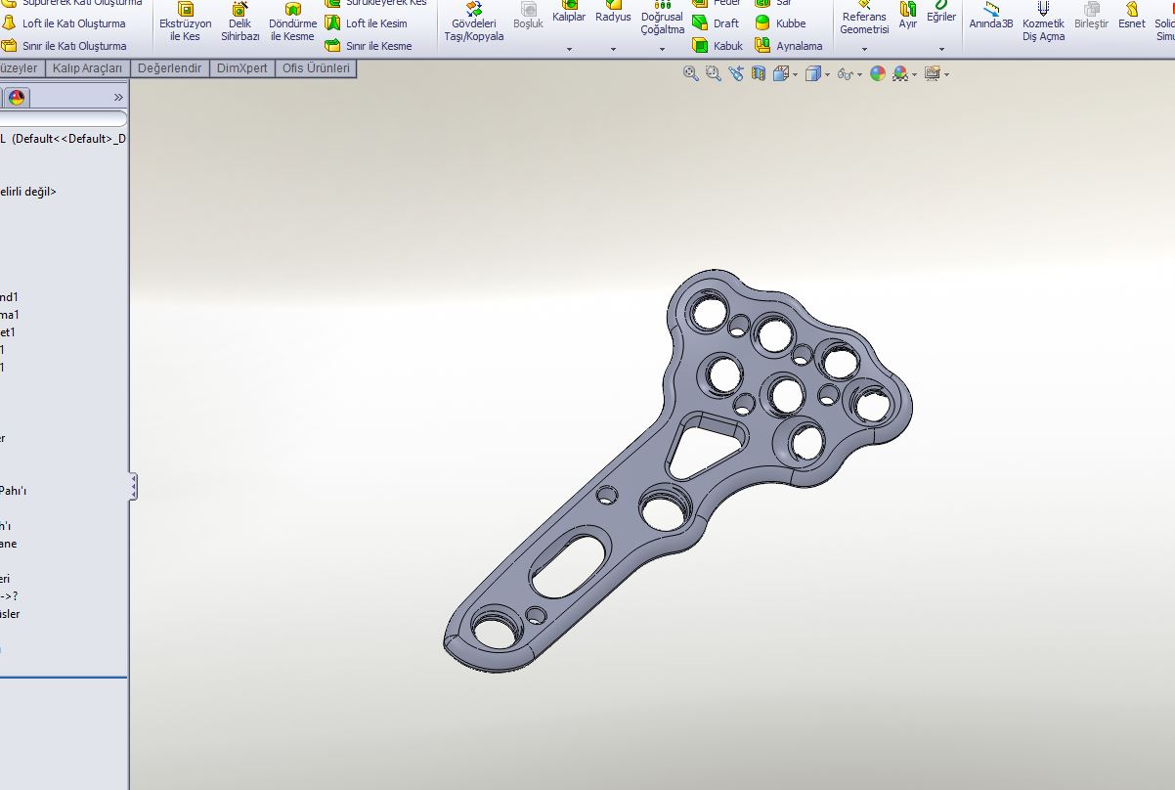Select Döndürme ile Kesme tool

click(293, 22)
